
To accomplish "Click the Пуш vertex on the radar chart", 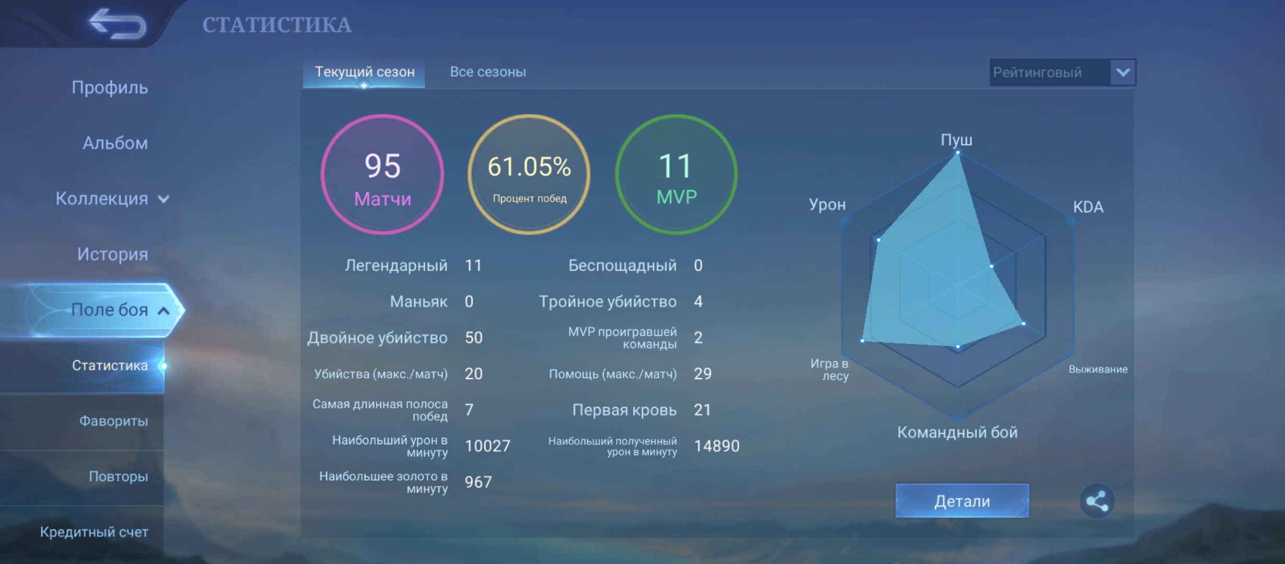I will coord(957,153).
